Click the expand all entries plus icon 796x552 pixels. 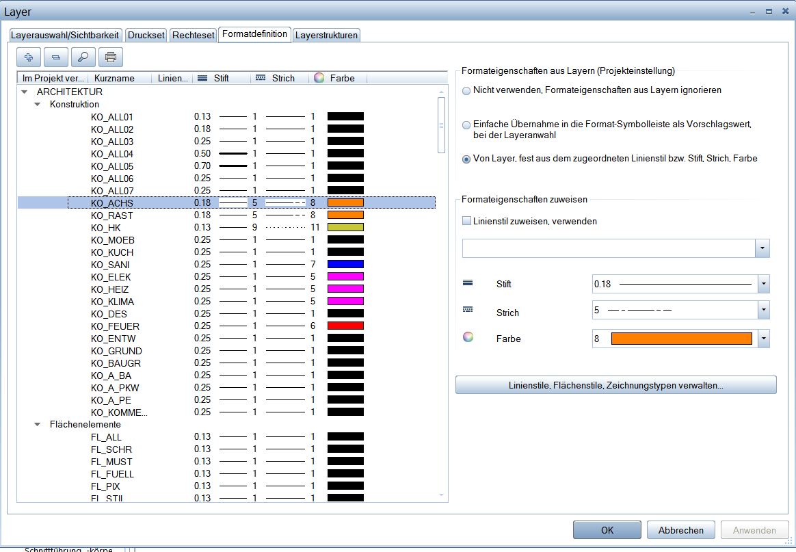pyautogui.click(x=29, y=57)
